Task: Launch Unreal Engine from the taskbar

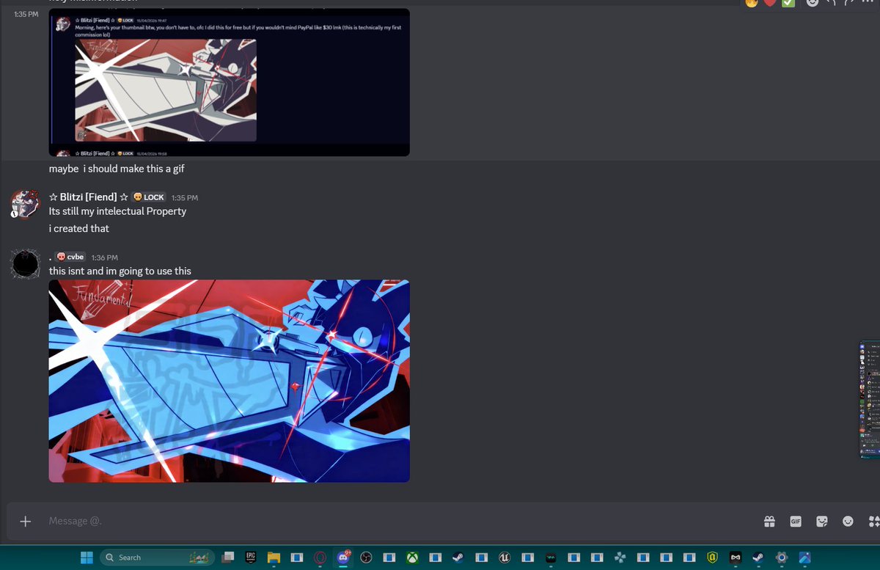Action: pos(505,558)
